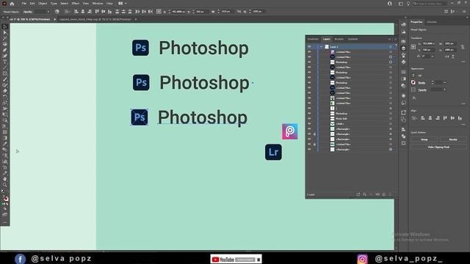Switch to the Libraries tab beside Properties

click(x=432, y=22)
